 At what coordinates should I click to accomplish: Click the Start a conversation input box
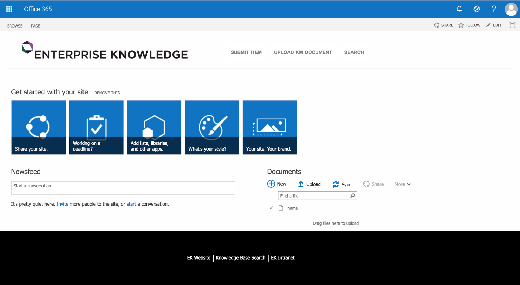point(123,188)
